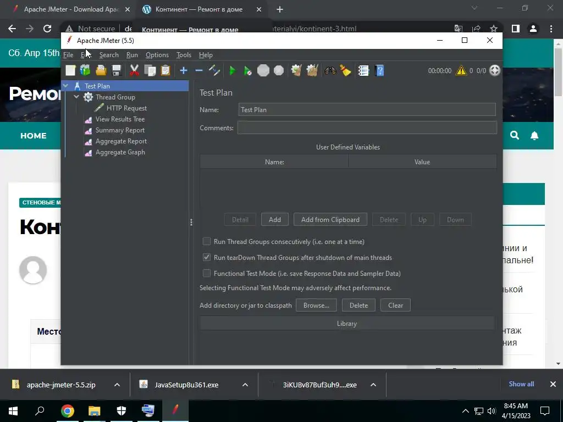Open Windows Start menu
The height and width of the screenshot is (422, 563).
[x=13, y=411]
